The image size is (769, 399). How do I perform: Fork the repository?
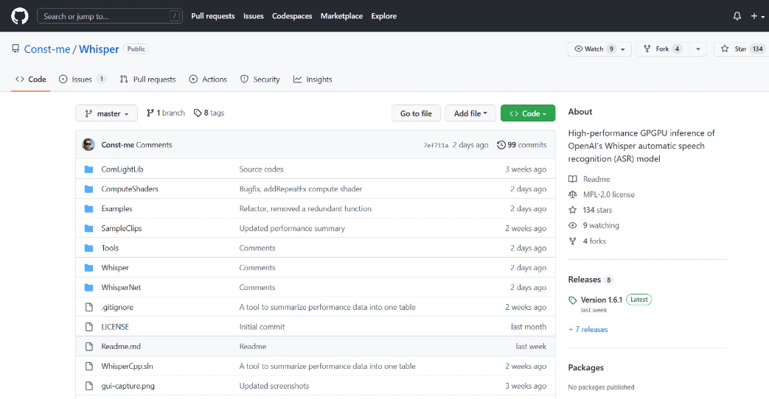click(x=663, y=49)
